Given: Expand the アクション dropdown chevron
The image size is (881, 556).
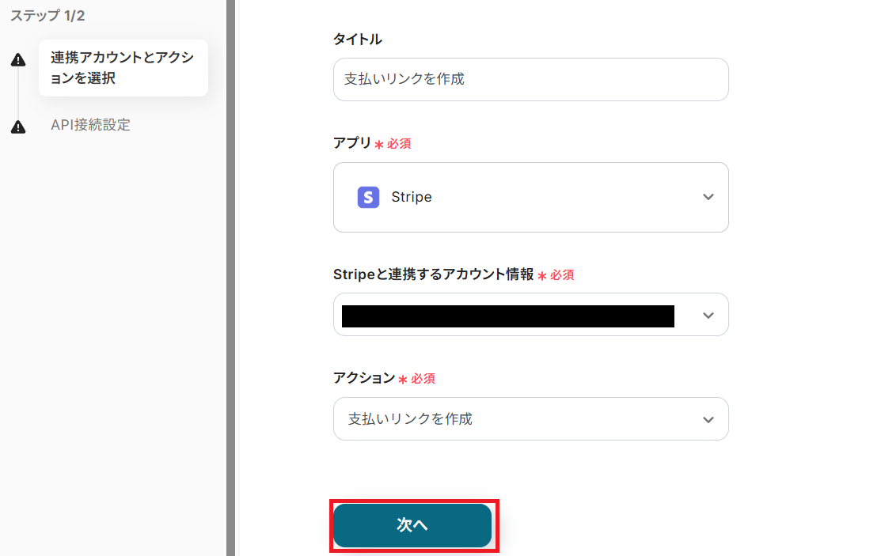Looking at the screenshot, I should point(708,419).
